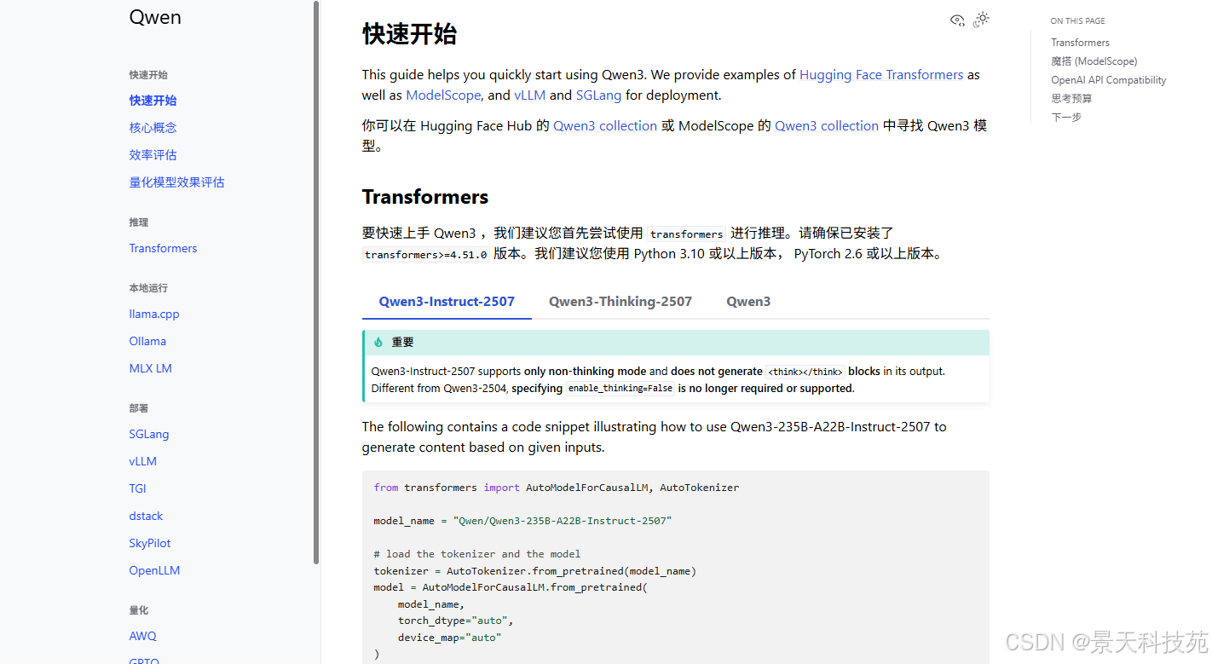The height and width of the screenshot is (664, 1212).
Task: Open SkyPilot in the sidebar
Action: point(150,543)
